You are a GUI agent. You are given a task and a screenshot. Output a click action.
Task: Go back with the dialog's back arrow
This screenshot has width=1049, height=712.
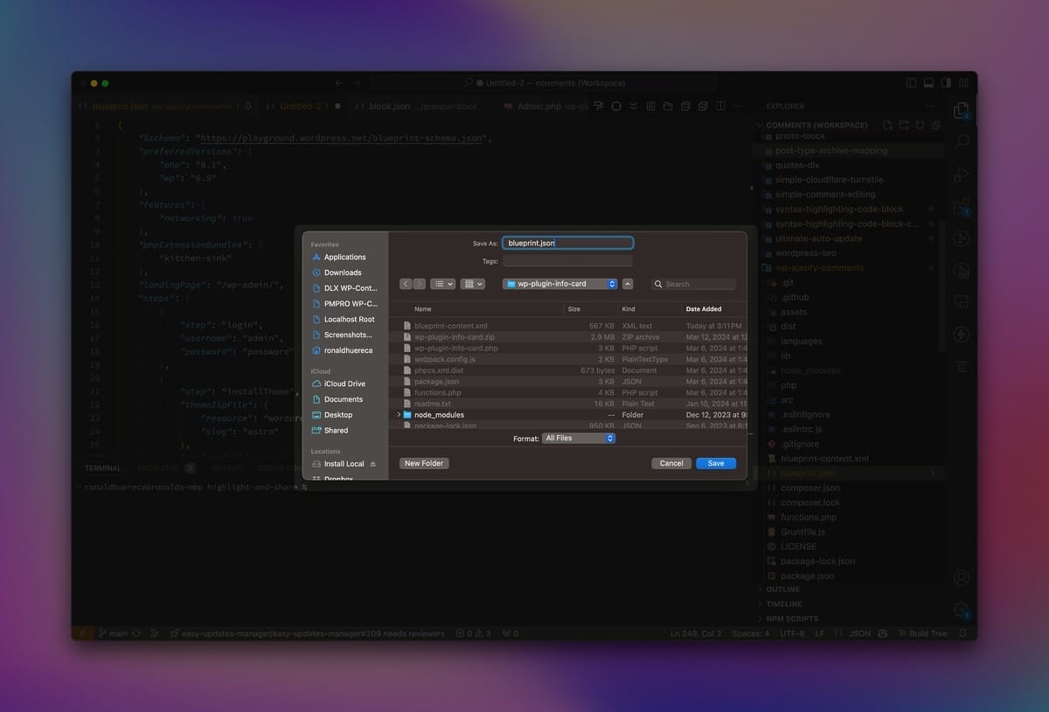point(406,284)
